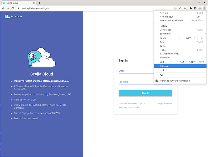Open Downloads from the menu

[180, 30]
